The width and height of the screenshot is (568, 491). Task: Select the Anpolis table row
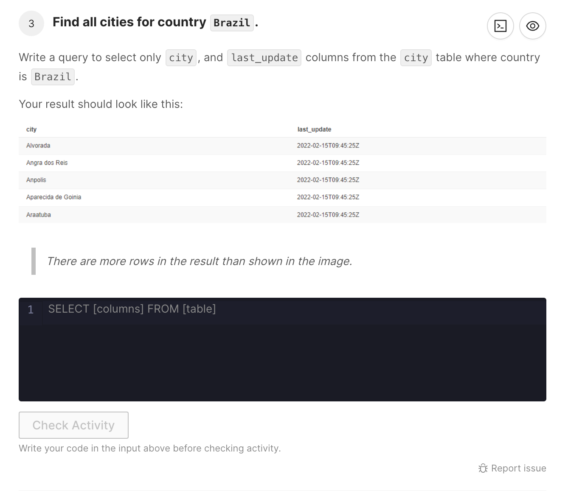pyautogui.click(x=282, y=180)
